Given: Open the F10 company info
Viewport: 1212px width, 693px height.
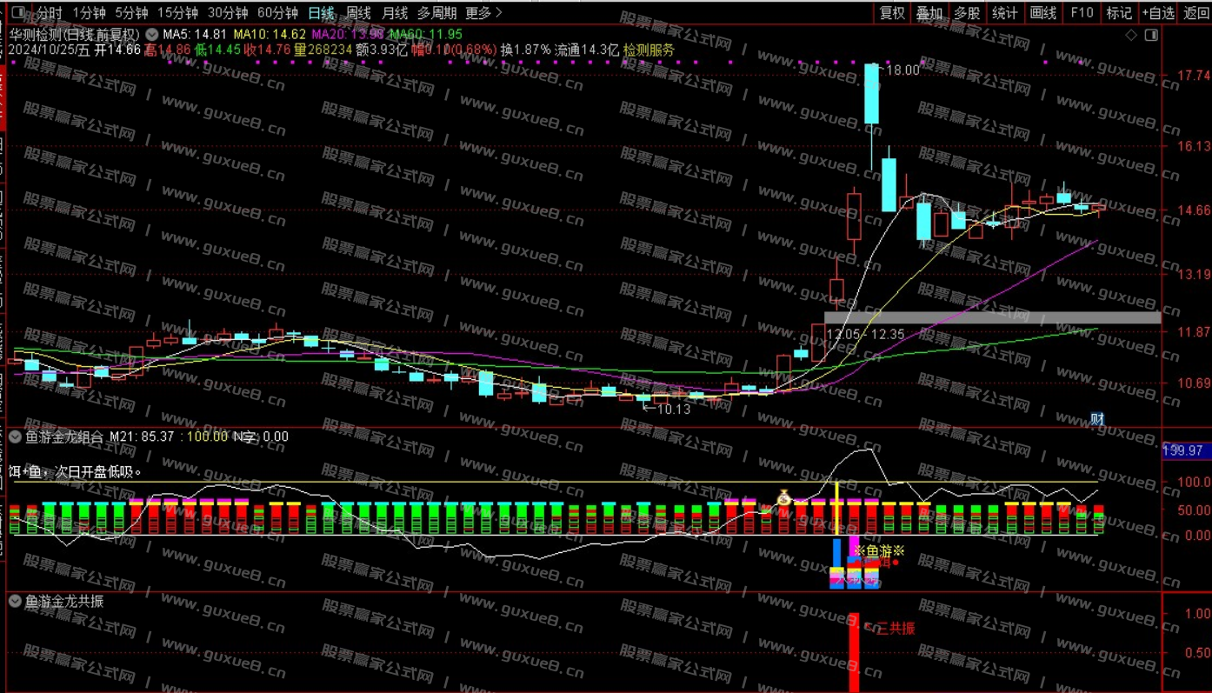Looking at the screenshot, I should [x=1082, y=13].
